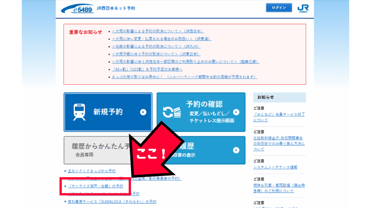
Task: Click the arrow icon in 予約の確認
Action: point(236,112)
